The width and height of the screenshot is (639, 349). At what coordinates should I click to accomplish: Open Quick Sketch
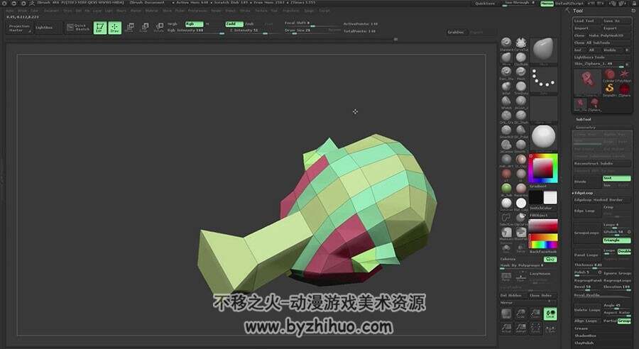(x=78, y=27)
